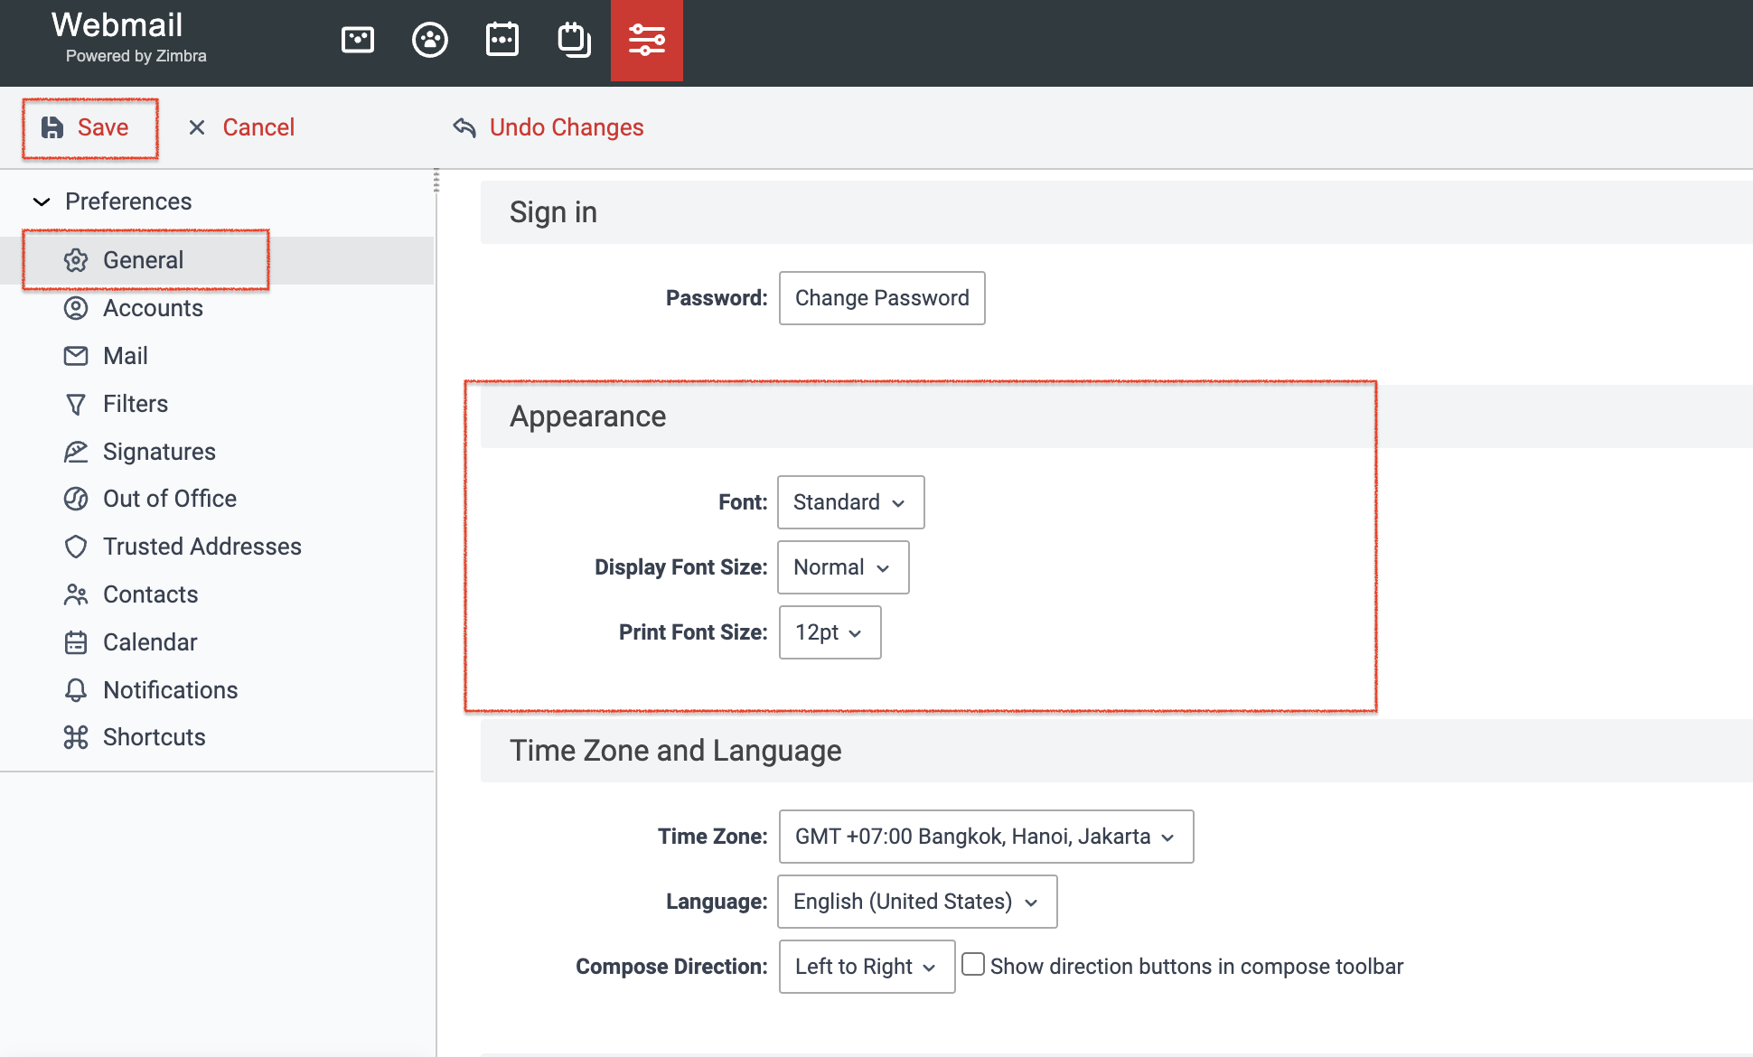This screenshot has width=1753, height=1057.
Task: Click the Out of Office icon in sidebar
Action: 76,499
